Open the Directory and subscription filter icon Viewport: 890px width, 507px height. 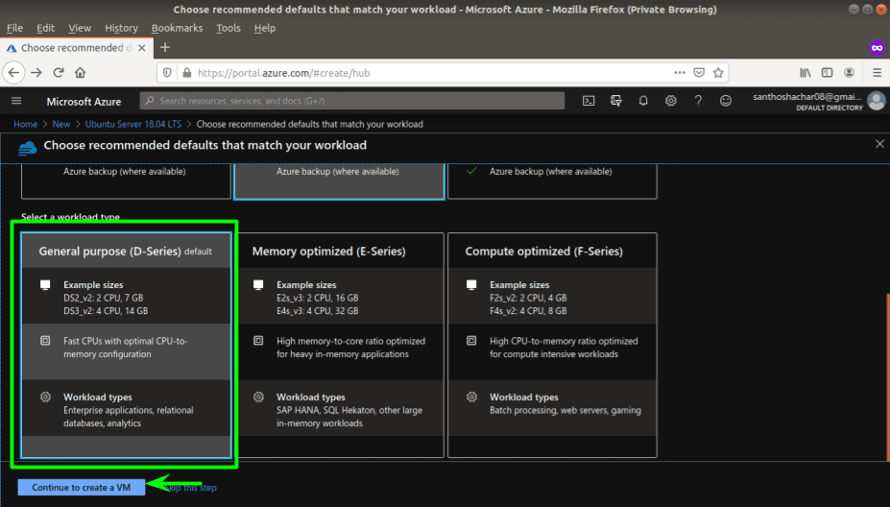click(x=615, y=101)
